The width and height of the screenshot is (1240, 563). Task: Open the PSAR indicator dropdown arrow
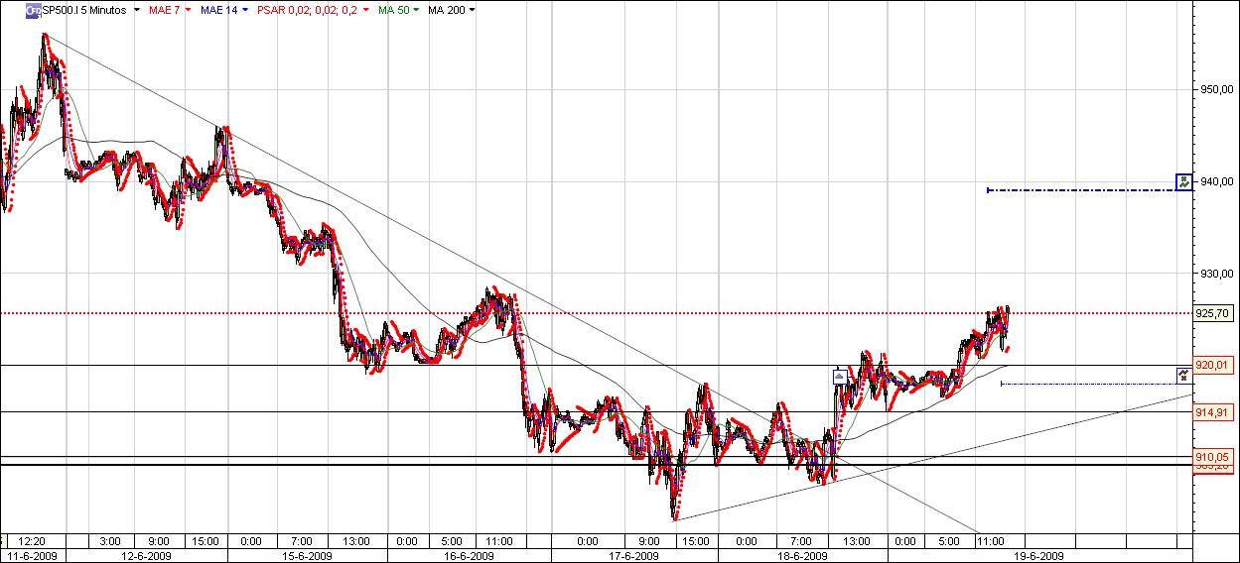coord(366,10)
